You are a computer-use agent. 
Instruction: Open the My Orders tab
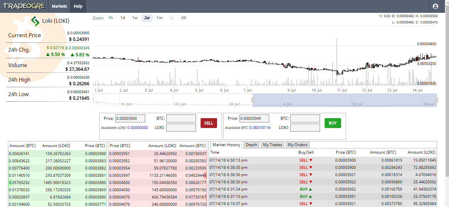pos(298,145)
